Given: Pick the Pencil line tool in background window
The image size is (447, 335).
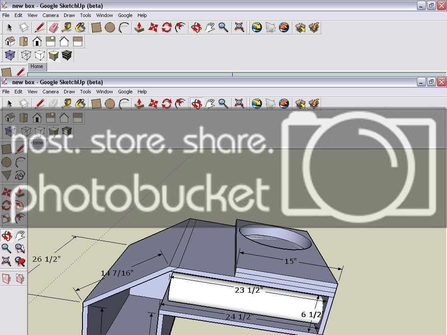Looking at the screenshot, I should tap(39, 27).
